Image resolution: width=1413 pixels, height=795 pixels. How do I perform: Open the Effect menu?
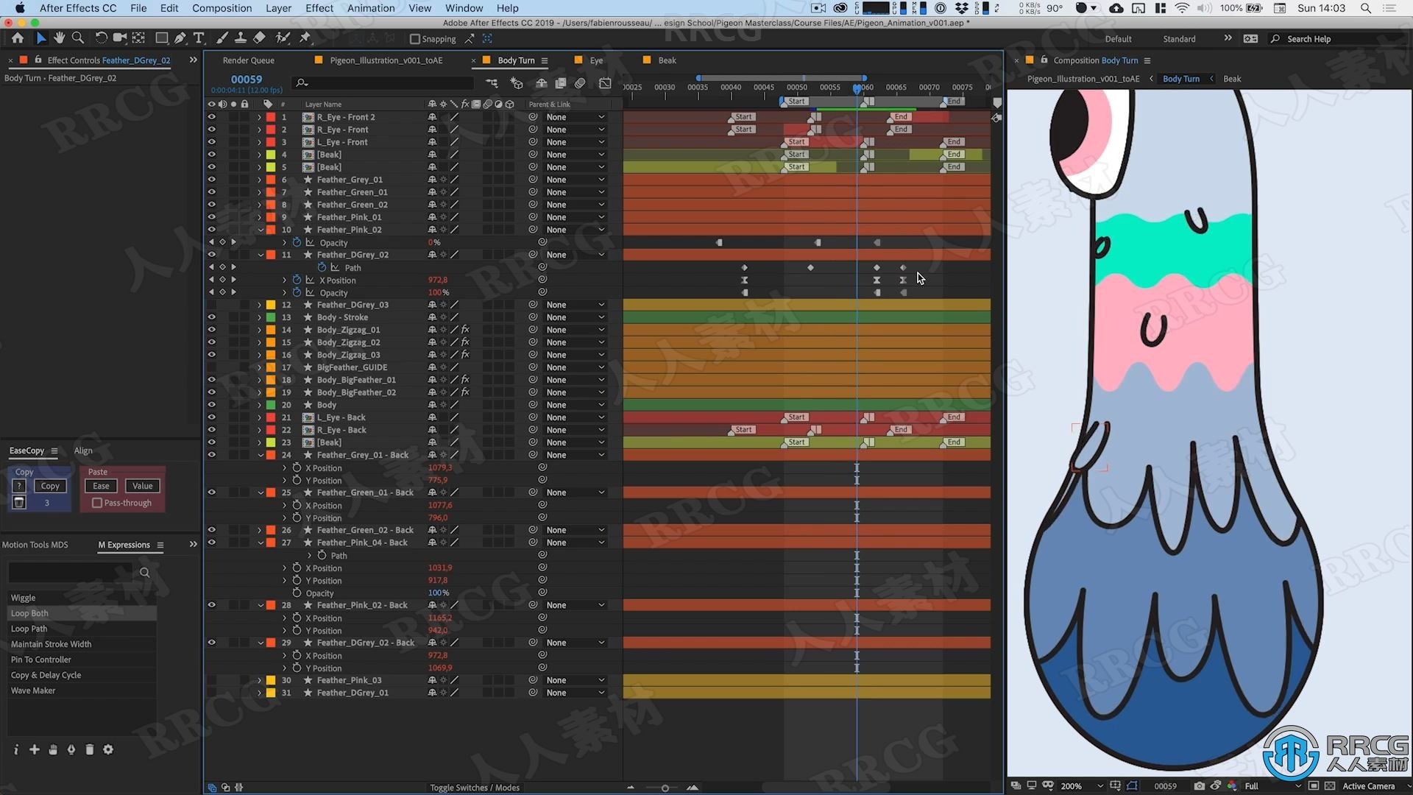319,8
